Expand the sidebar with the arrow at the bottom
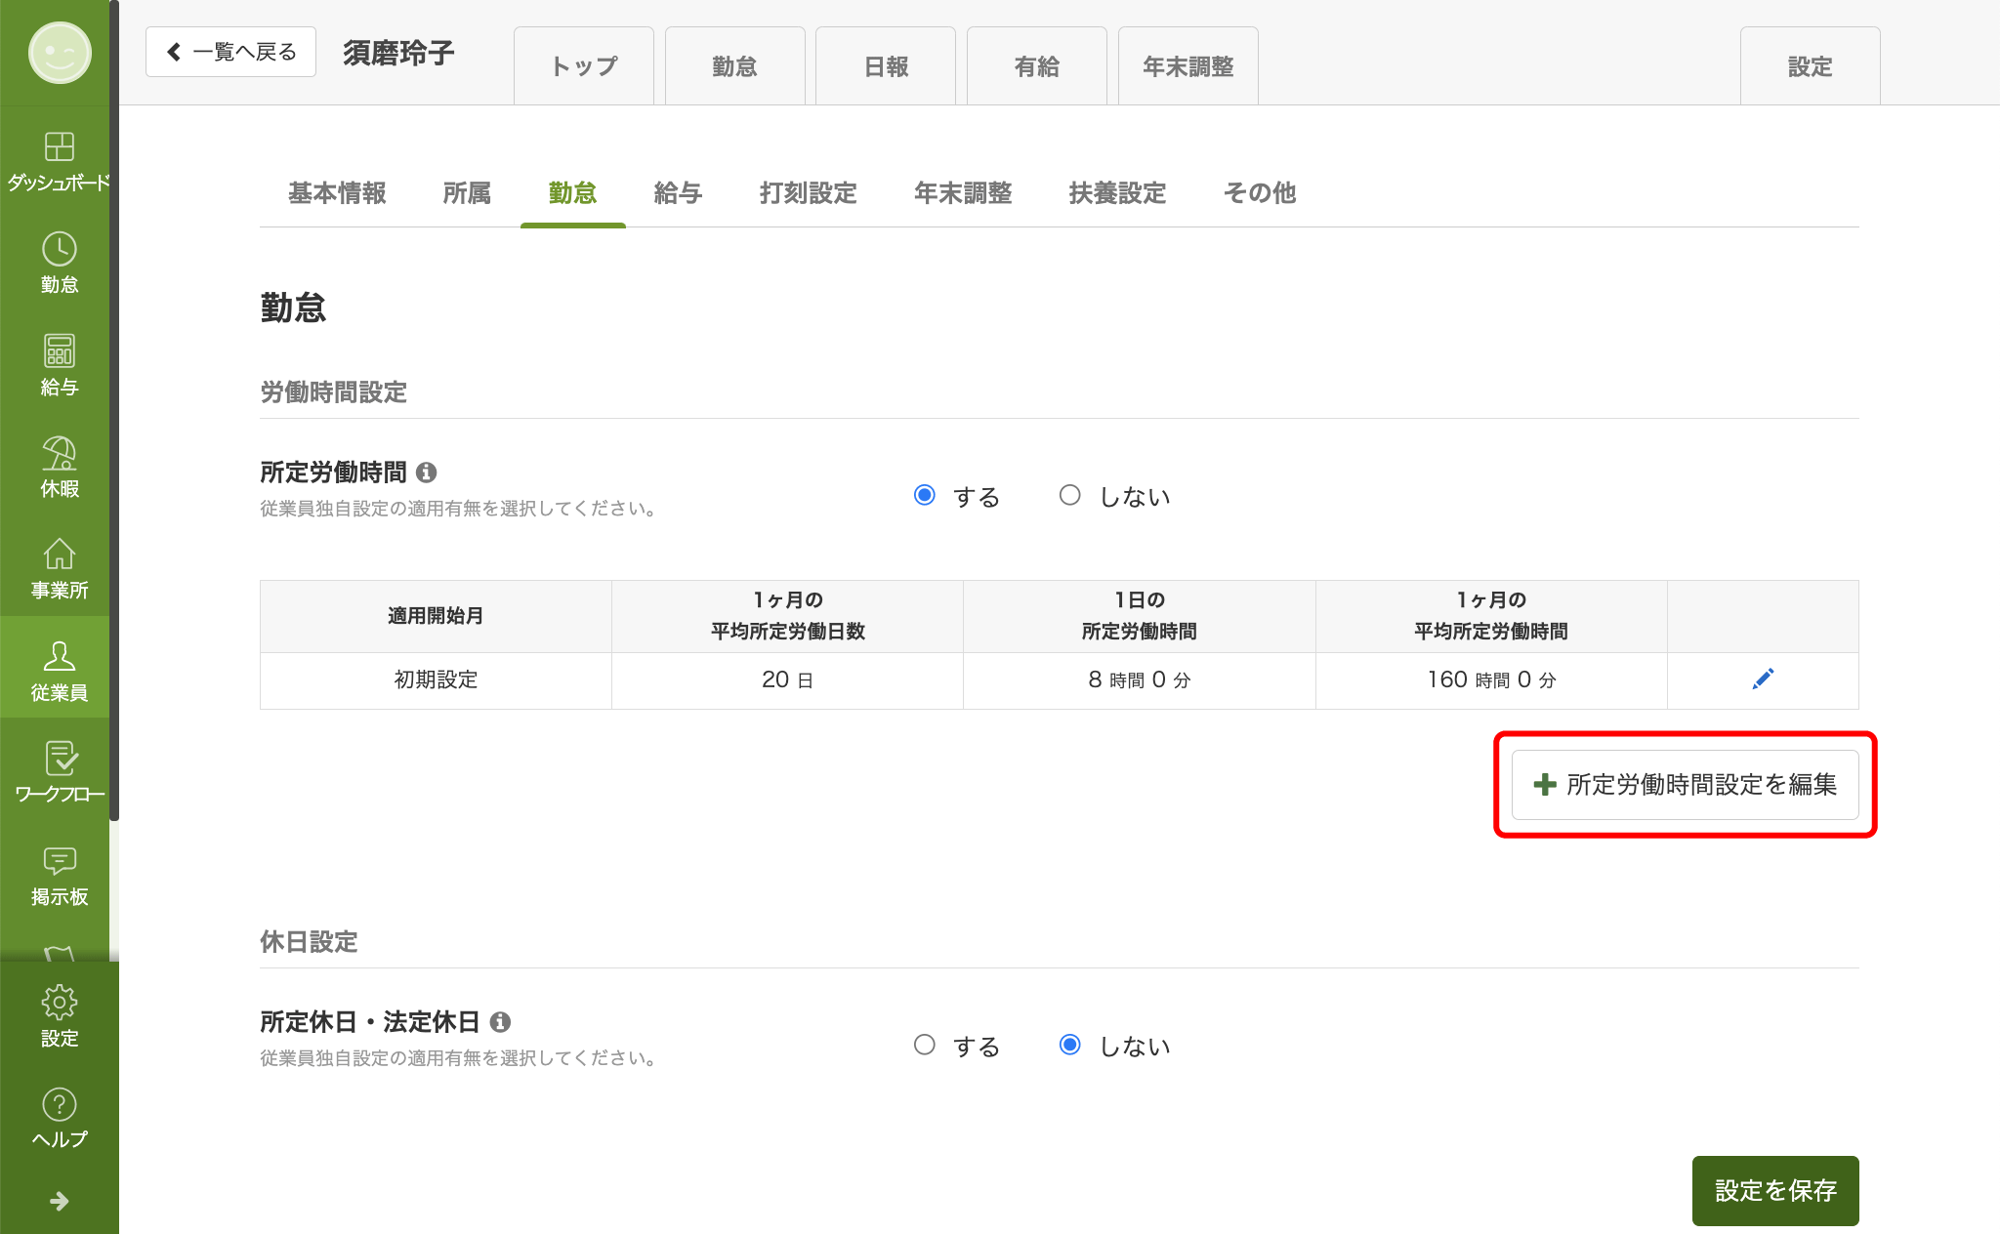Image resolution: width=2000 pixels, height=1234 pixels. pyautogui.click(x=59, y=1201)
